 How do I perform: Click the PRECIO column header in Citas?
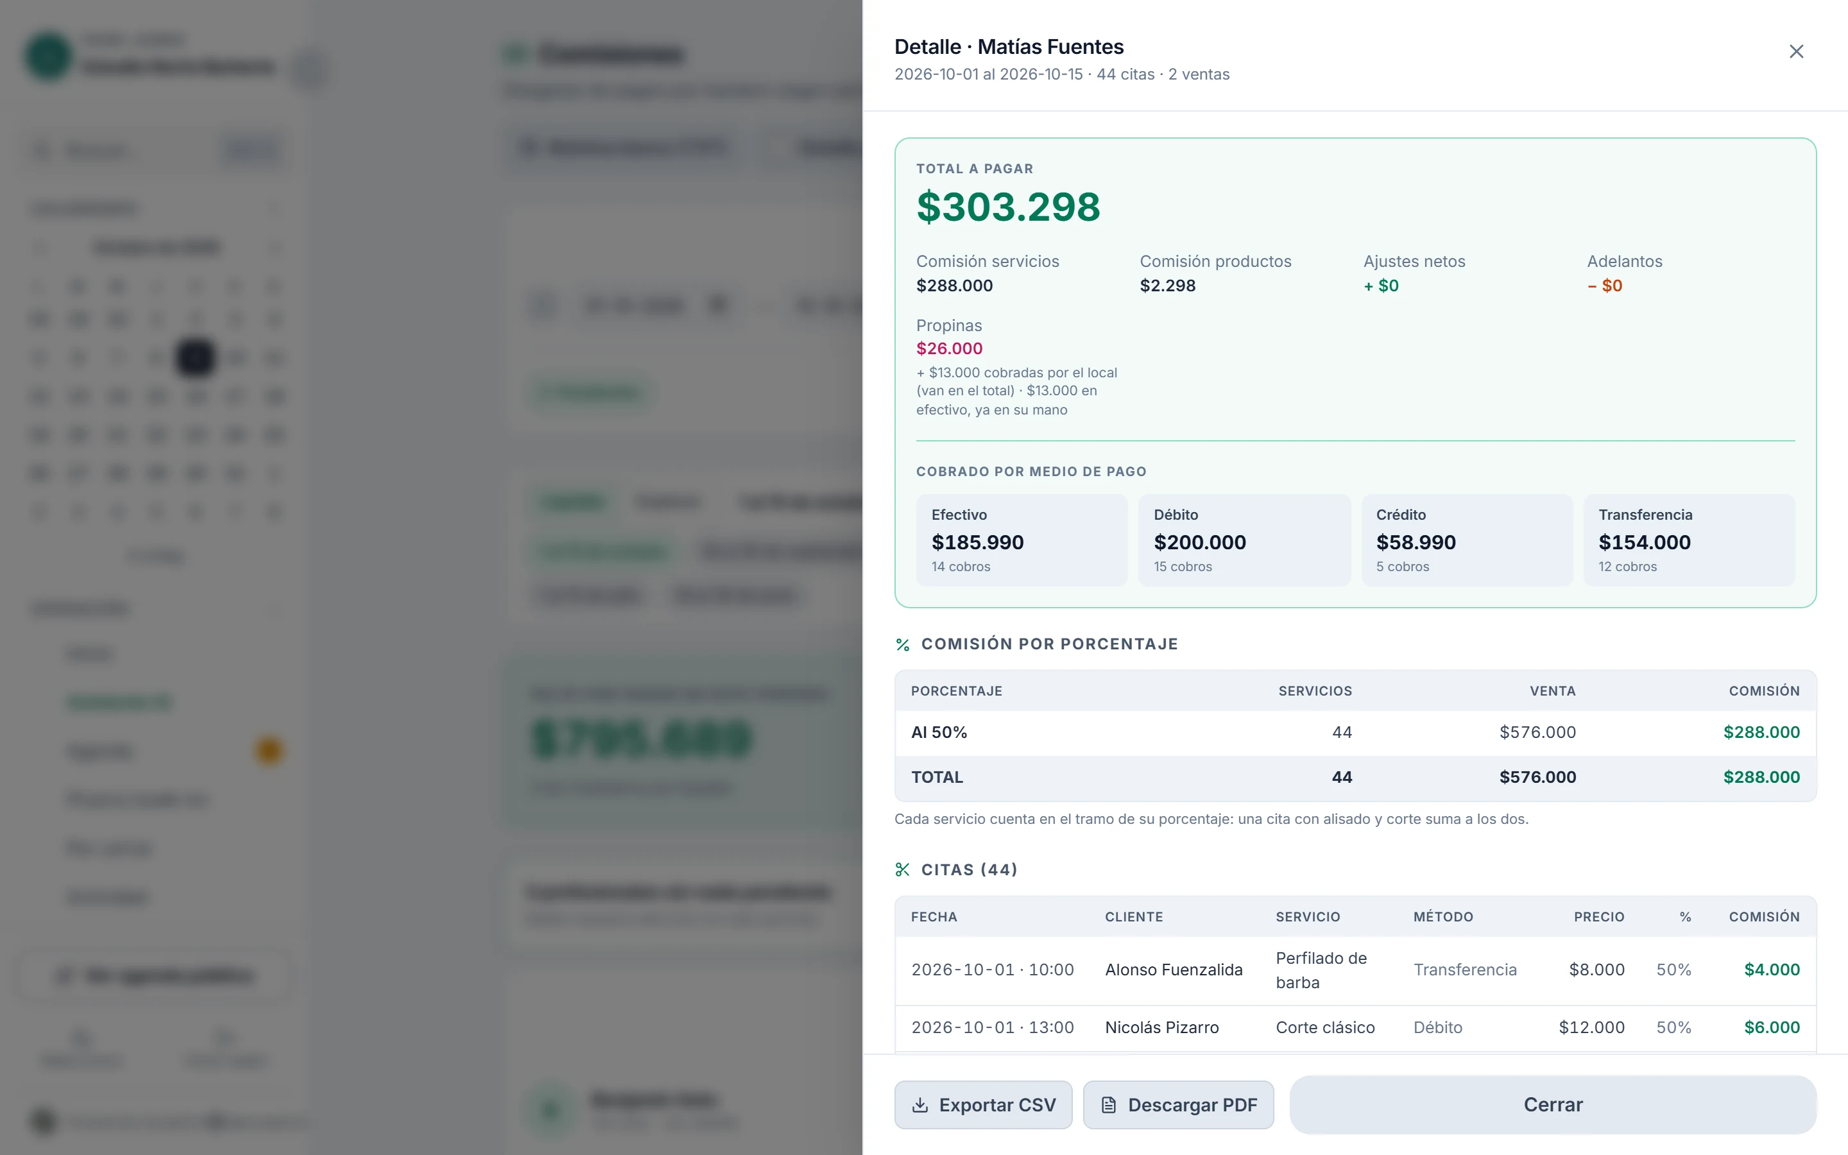point(1599,917)
